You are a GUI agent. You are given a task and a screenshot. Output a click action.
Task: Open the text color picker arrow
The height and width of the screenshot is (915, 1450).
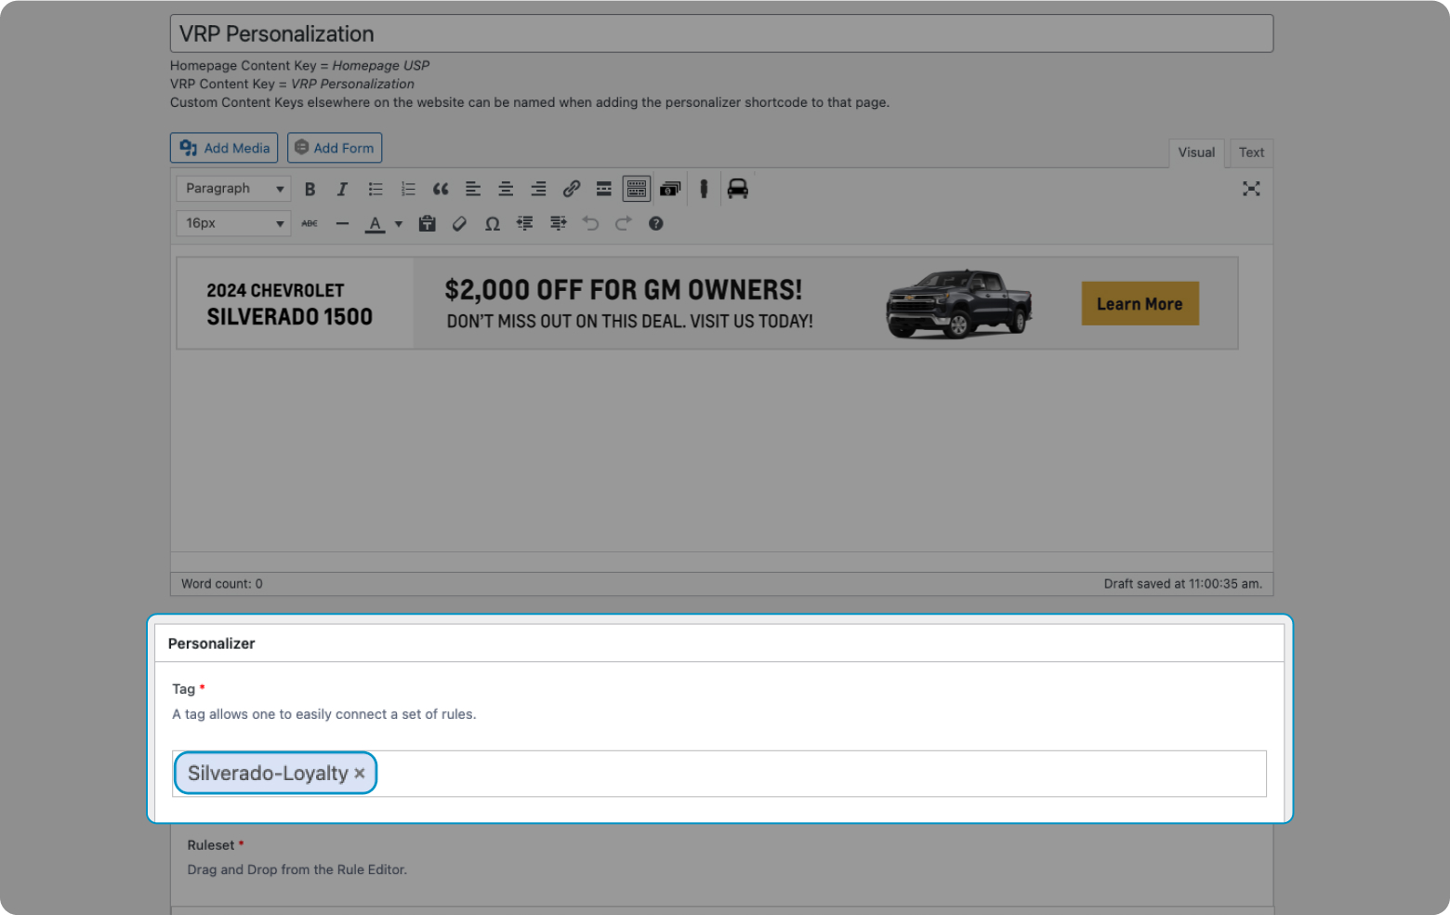(399, 223)
